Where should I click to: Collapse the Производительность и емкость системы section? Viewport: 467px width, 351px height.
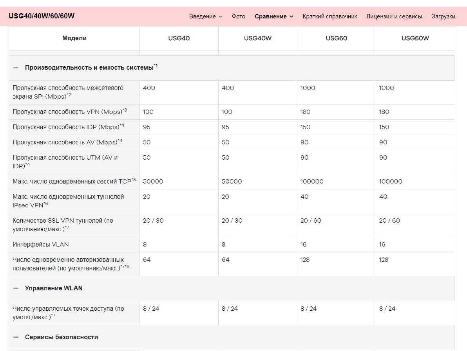tap(16, 68)
